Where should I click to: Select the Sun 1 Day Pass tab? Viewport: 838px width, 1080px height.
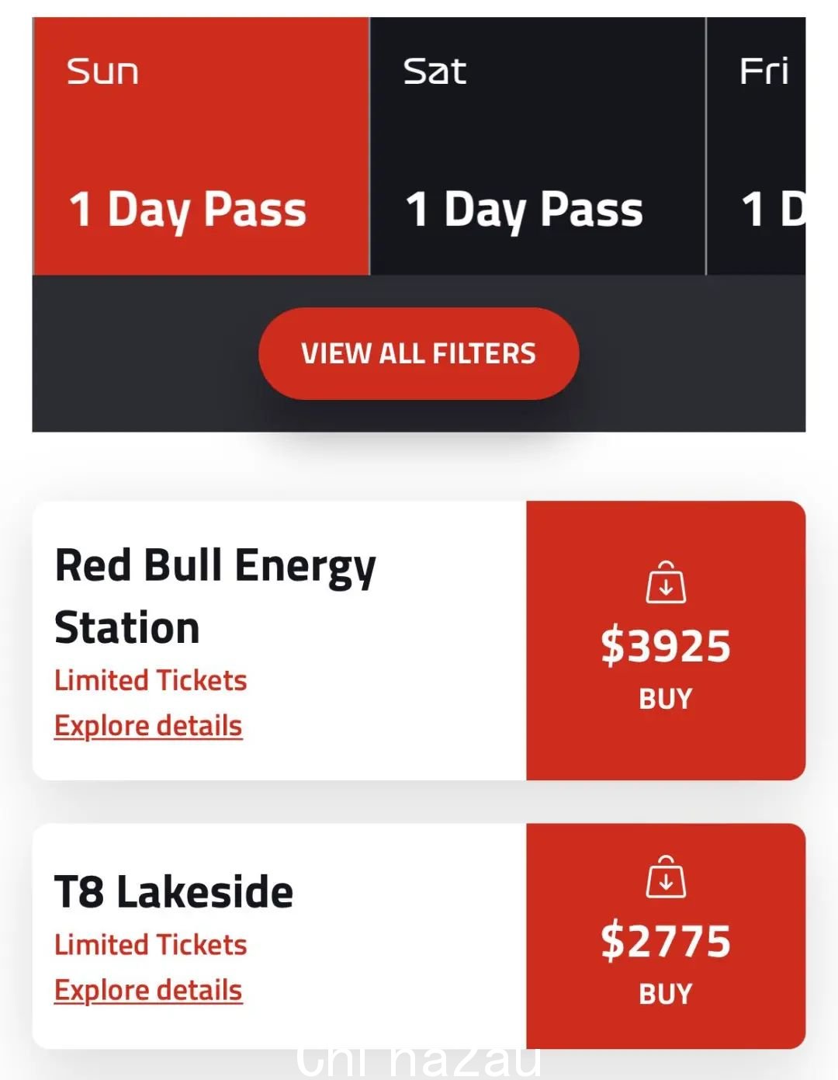(201, 146)
